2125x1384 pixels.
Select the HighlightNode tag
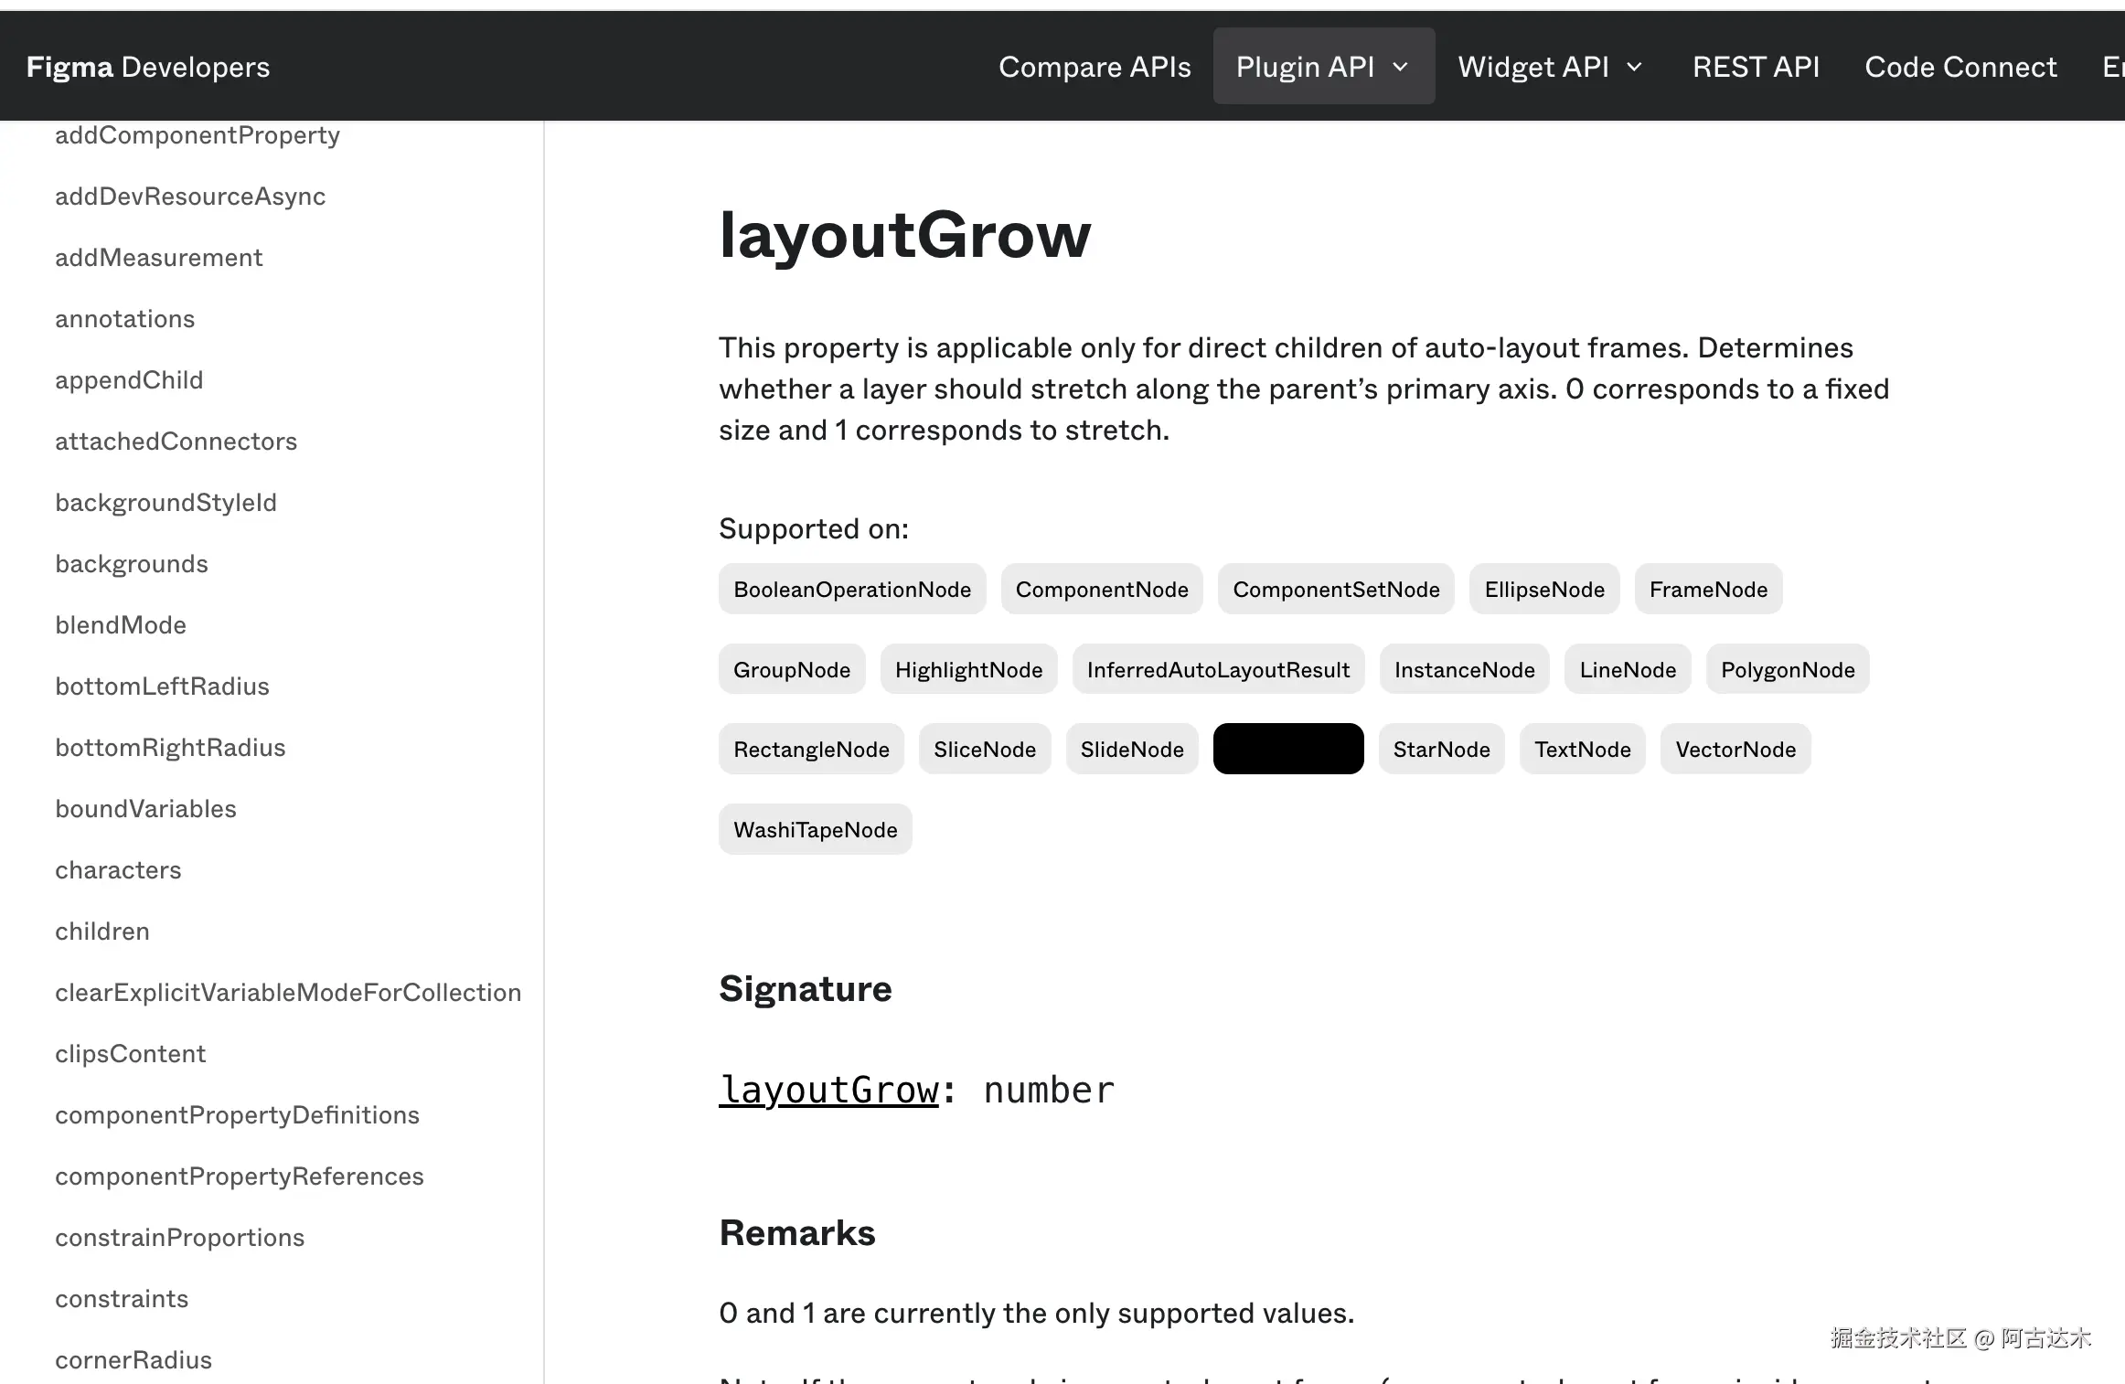[968, 670]
